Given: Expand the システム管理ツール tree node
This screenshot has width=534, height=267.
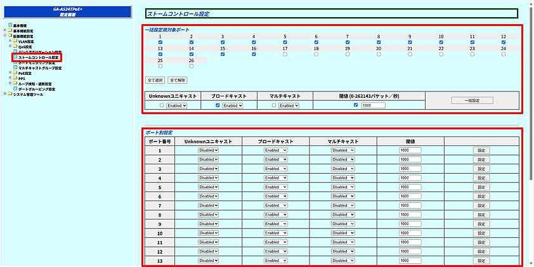Looking at the screenshot, I should (4, 94).
